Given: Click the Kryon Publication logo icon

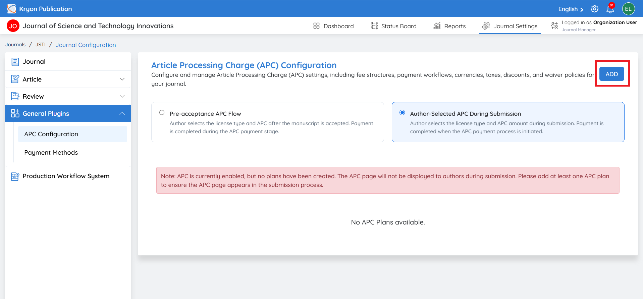Looking at the screenshot, I should pyautogui.click(x=11, y=9).
